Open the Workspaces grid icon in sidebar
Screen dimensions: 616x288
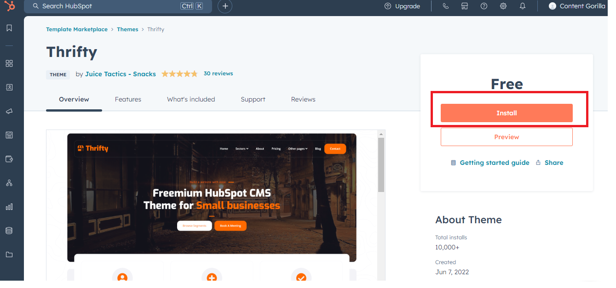(x=9, y=63)
